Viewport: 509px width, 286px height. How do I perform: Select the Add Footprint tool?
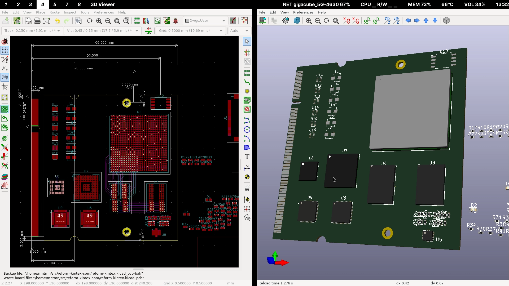(x=247, y=73)
